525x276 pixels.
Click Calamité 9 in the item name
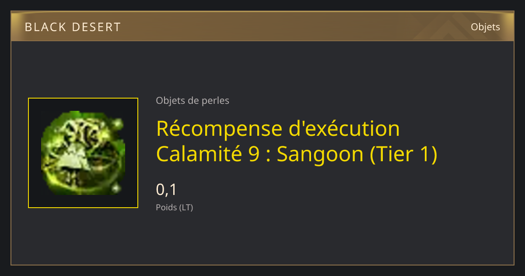tap(207, 154)
